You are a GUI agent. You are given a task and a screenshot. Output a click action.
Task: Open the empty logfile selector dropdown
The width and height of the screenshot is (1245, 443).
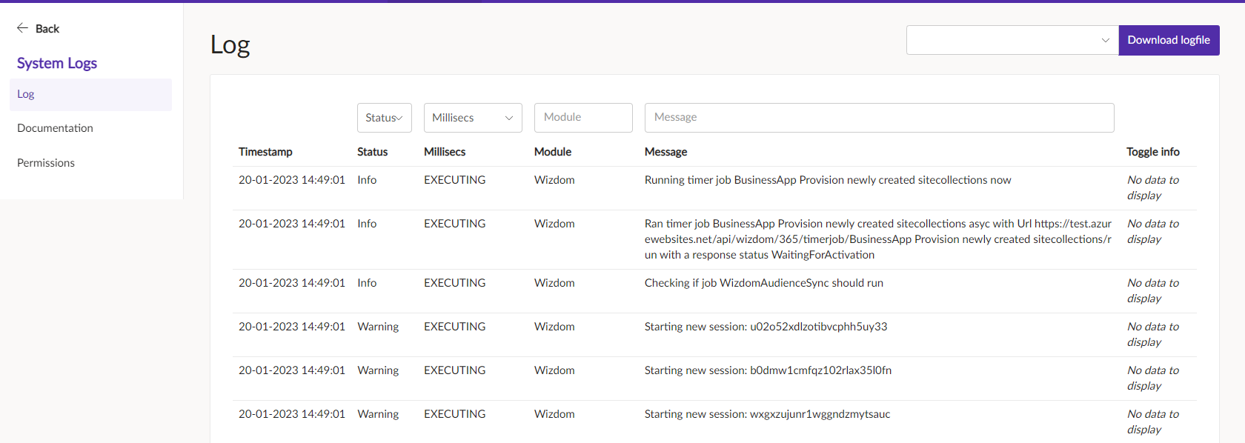tap(1012, 40)
